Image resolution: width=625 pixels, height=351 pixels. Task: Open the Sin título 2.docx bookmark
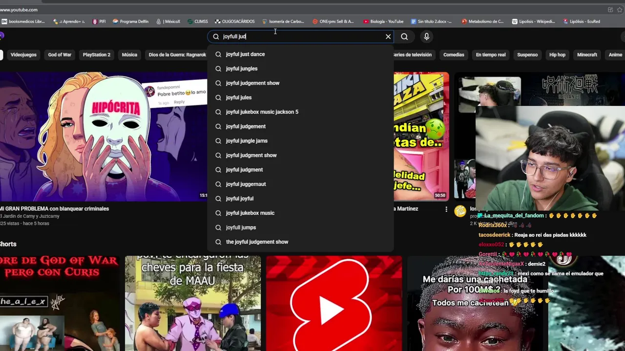(x=432, y=21)
